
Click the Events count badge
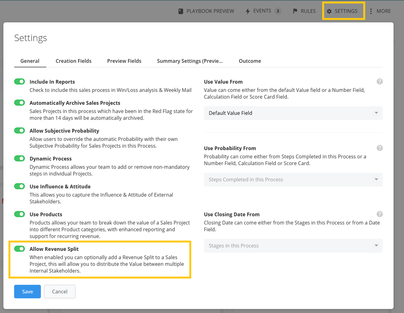coord(278,11)
